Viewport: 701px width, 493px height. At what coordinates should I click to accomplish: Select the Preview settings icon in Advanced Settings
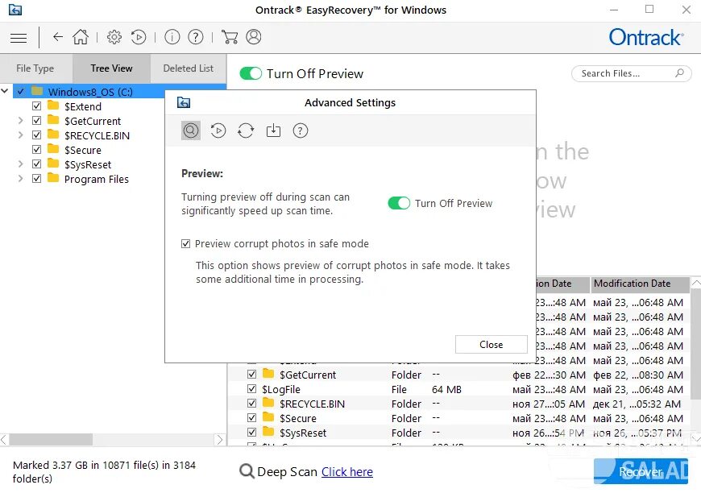[x=190, y=130]
